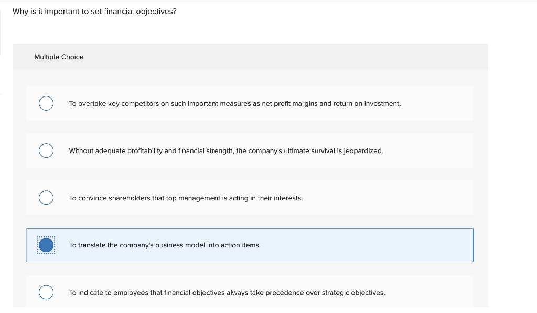The width and height of the screenshot is (537, 313).
Task: Click the selected answer about the business model
Action: coord(164,245)
